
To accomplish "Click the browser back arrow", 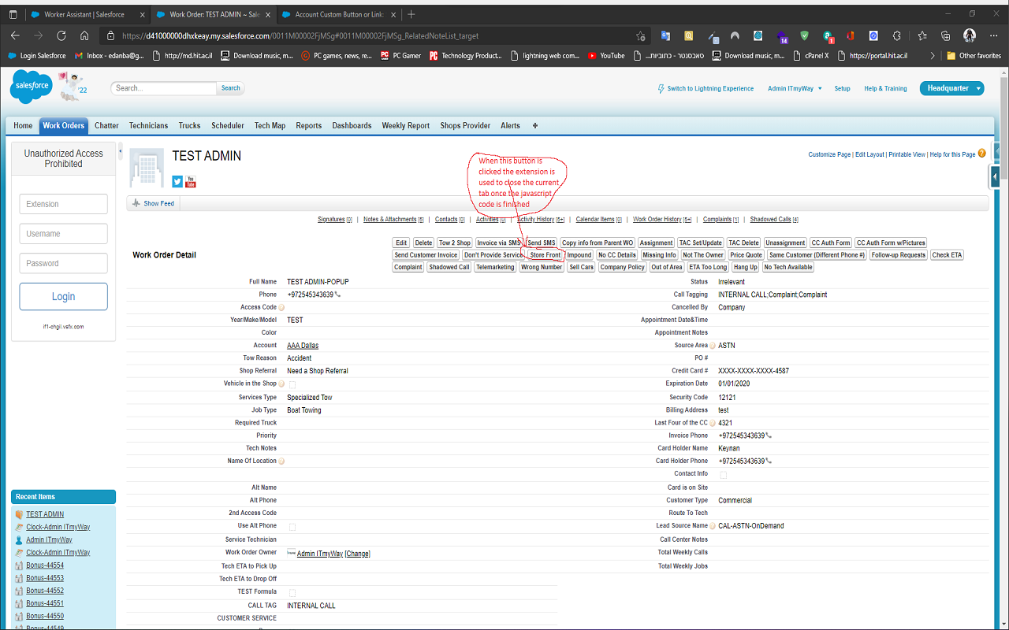I will pyautogui.click(x=15, y=35).
